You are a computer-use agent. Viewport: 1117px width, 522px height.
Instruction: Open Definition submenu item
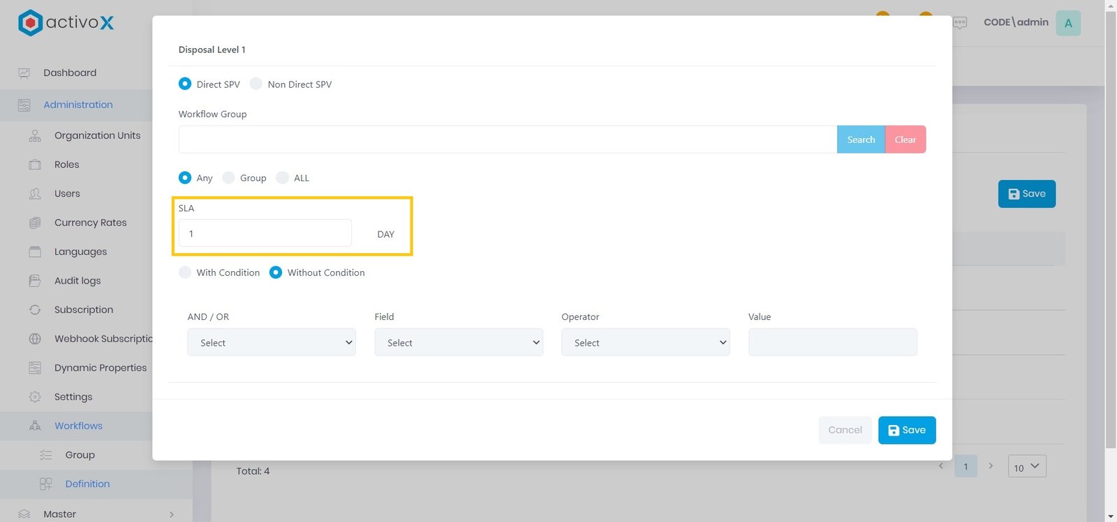pyautogui.click(x=87, y=484)
